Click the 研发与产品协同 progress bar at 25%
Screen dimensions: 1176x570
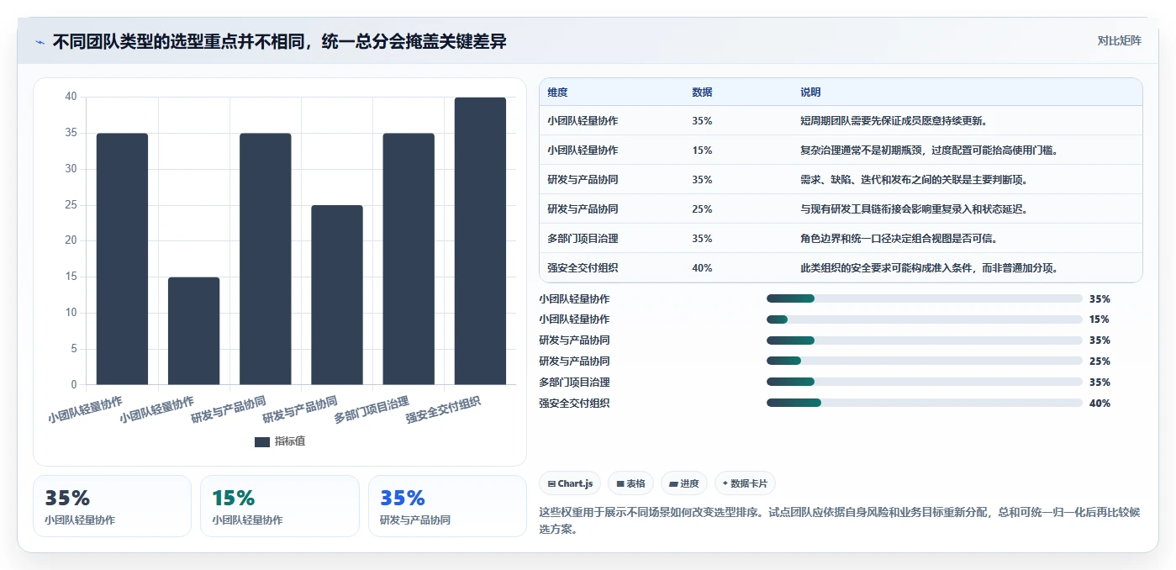pos(924,362)
